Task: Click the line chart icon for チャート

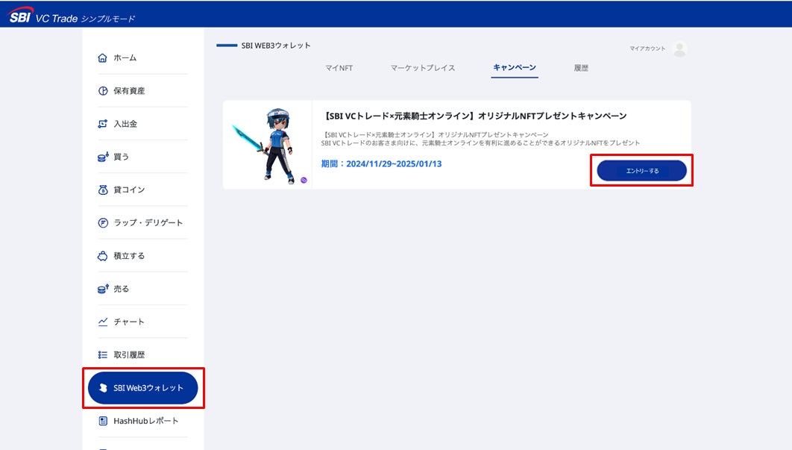Action: point(102,322)
